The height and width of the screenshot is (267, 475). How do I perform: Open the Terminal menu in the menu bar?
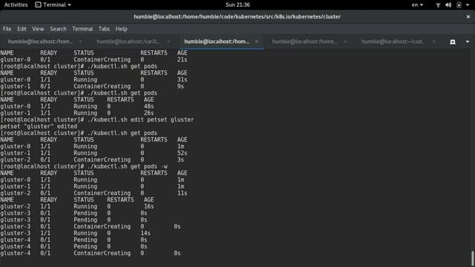click(x=82, y=29)
